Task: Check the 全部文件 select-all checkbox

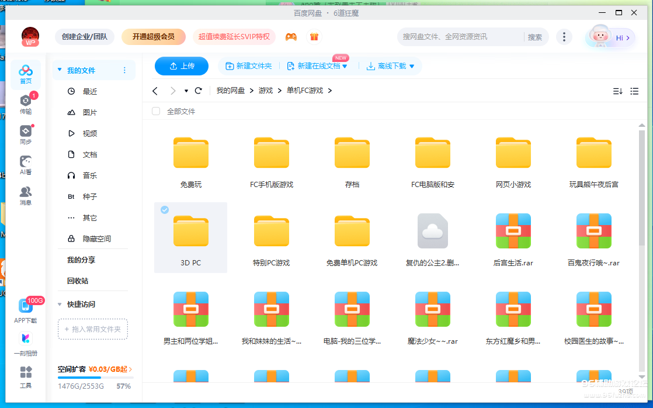Action: point(156,111)
